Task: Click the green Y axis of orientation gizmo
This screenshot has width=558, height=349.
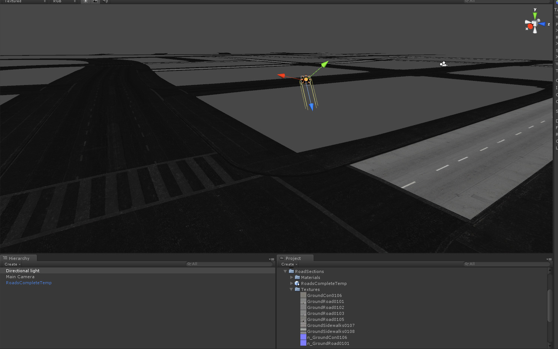Action: [x=535, y=15]
